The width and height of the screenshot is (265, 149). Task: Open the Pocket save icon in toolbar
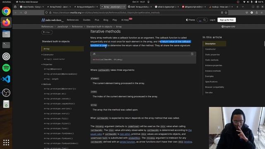[x=247, y=12]
